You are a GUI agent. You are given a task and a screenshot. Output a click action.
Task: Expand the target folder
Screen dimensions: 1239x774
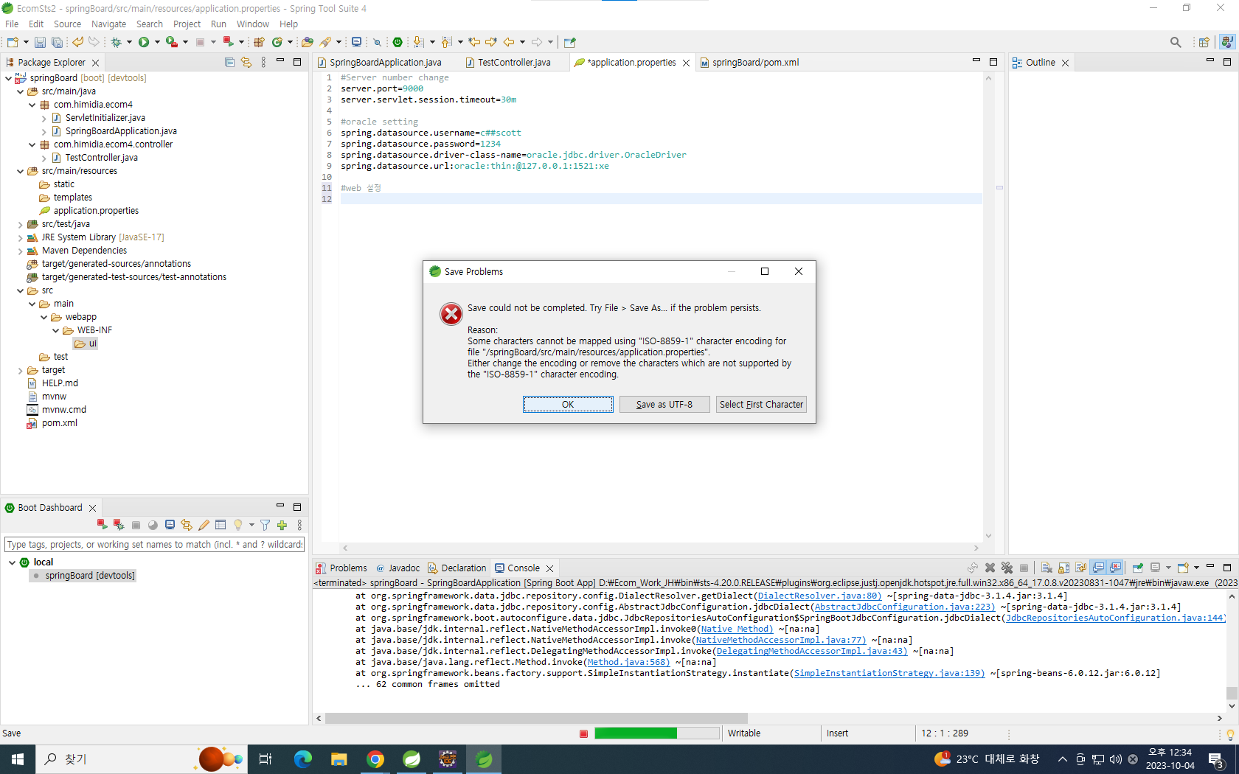point(20,370)
